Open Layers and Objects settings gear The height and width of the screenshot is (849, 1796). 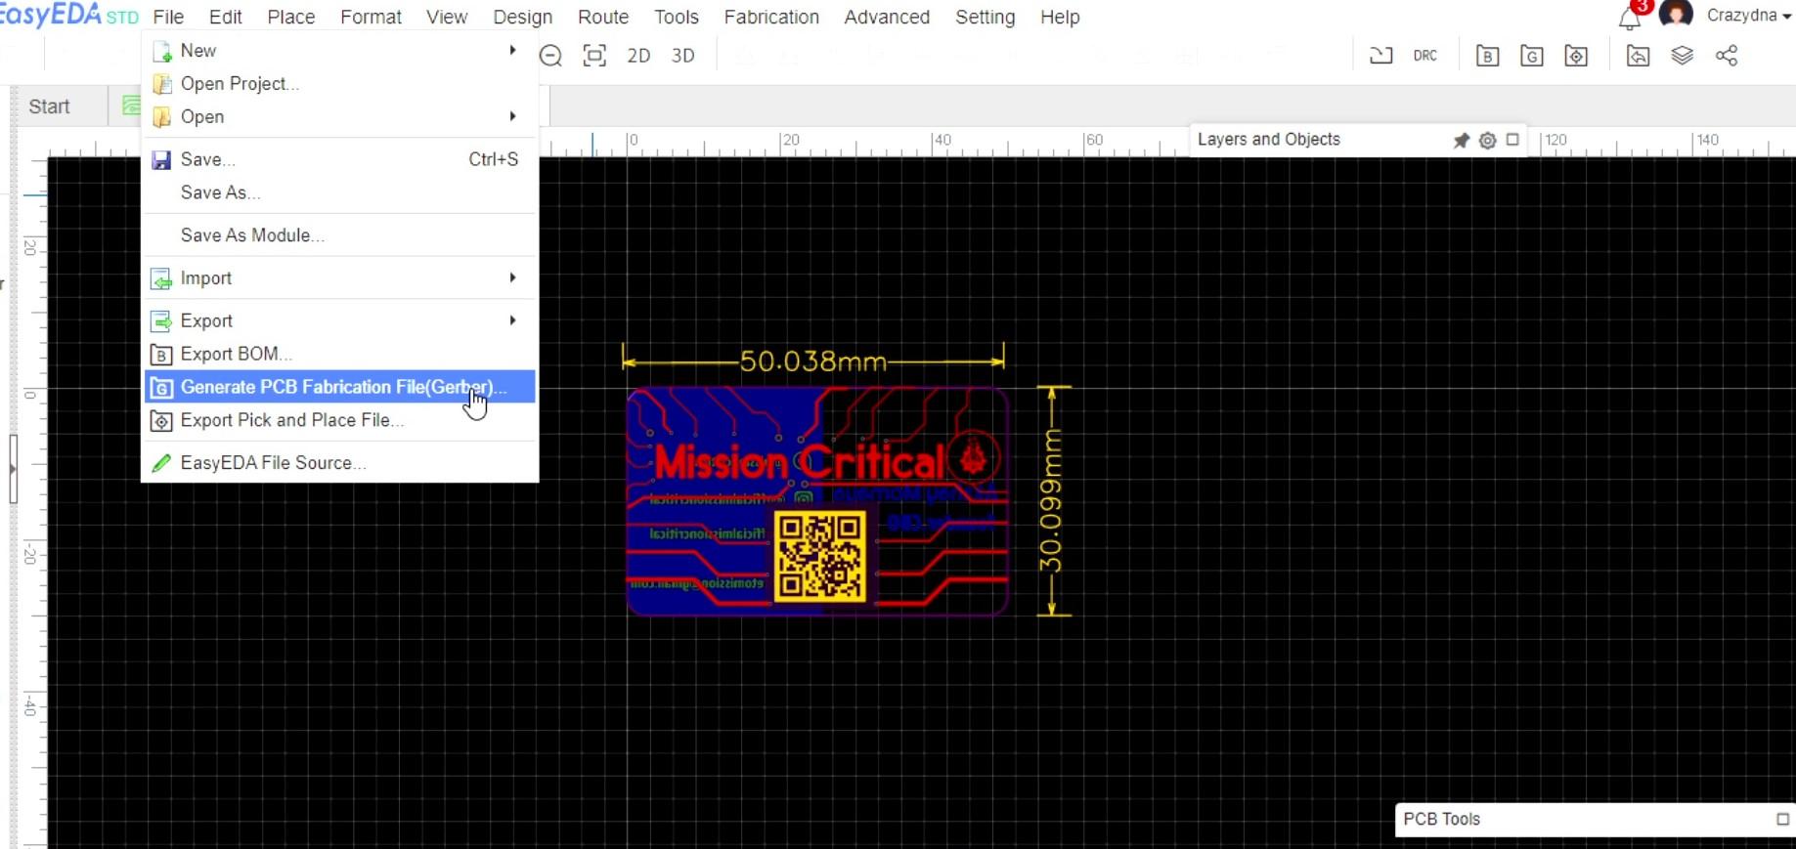coord(1487,140)
